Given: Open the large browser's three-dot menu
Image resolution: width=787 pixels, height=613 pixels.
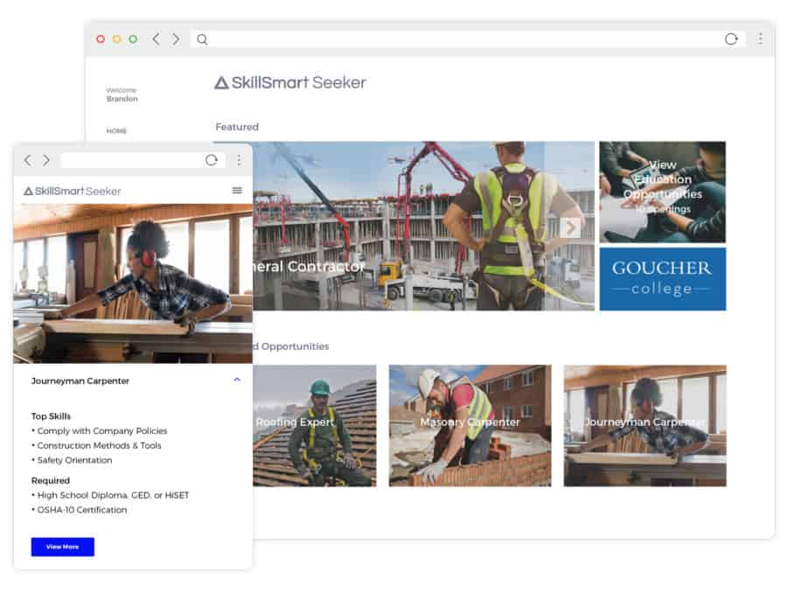Looking at the screenshot, I should [x=760, y=39].
